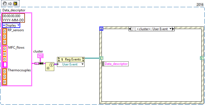Select the bundle by name node
The height and width of the screenshot is (105, 205).
(39, 63)
